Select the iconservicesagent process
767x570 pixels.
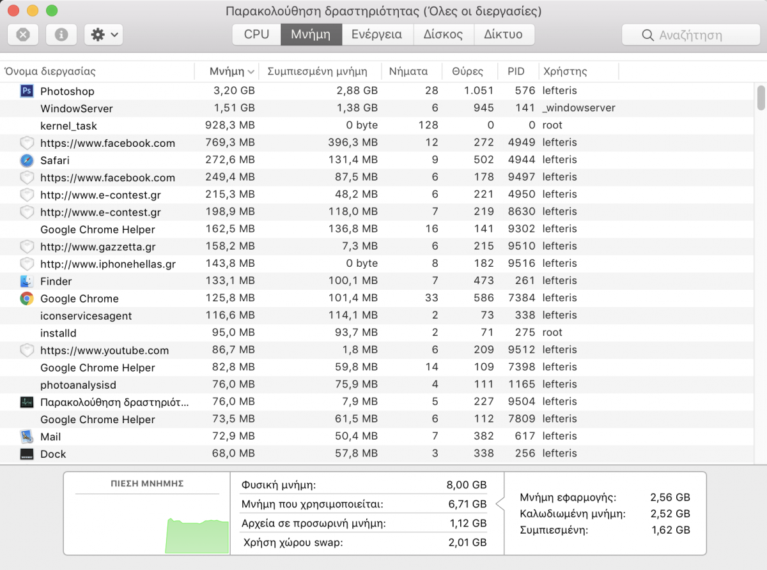point(377,315)
